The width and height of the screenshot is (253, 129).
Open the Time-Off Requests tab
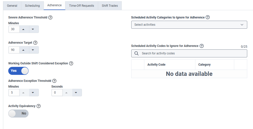pos(81,6)
